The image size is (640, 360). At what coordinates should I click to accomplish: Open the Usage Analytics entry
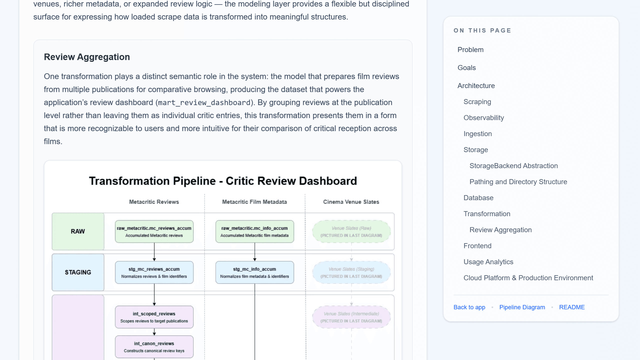tap(488, 262)
